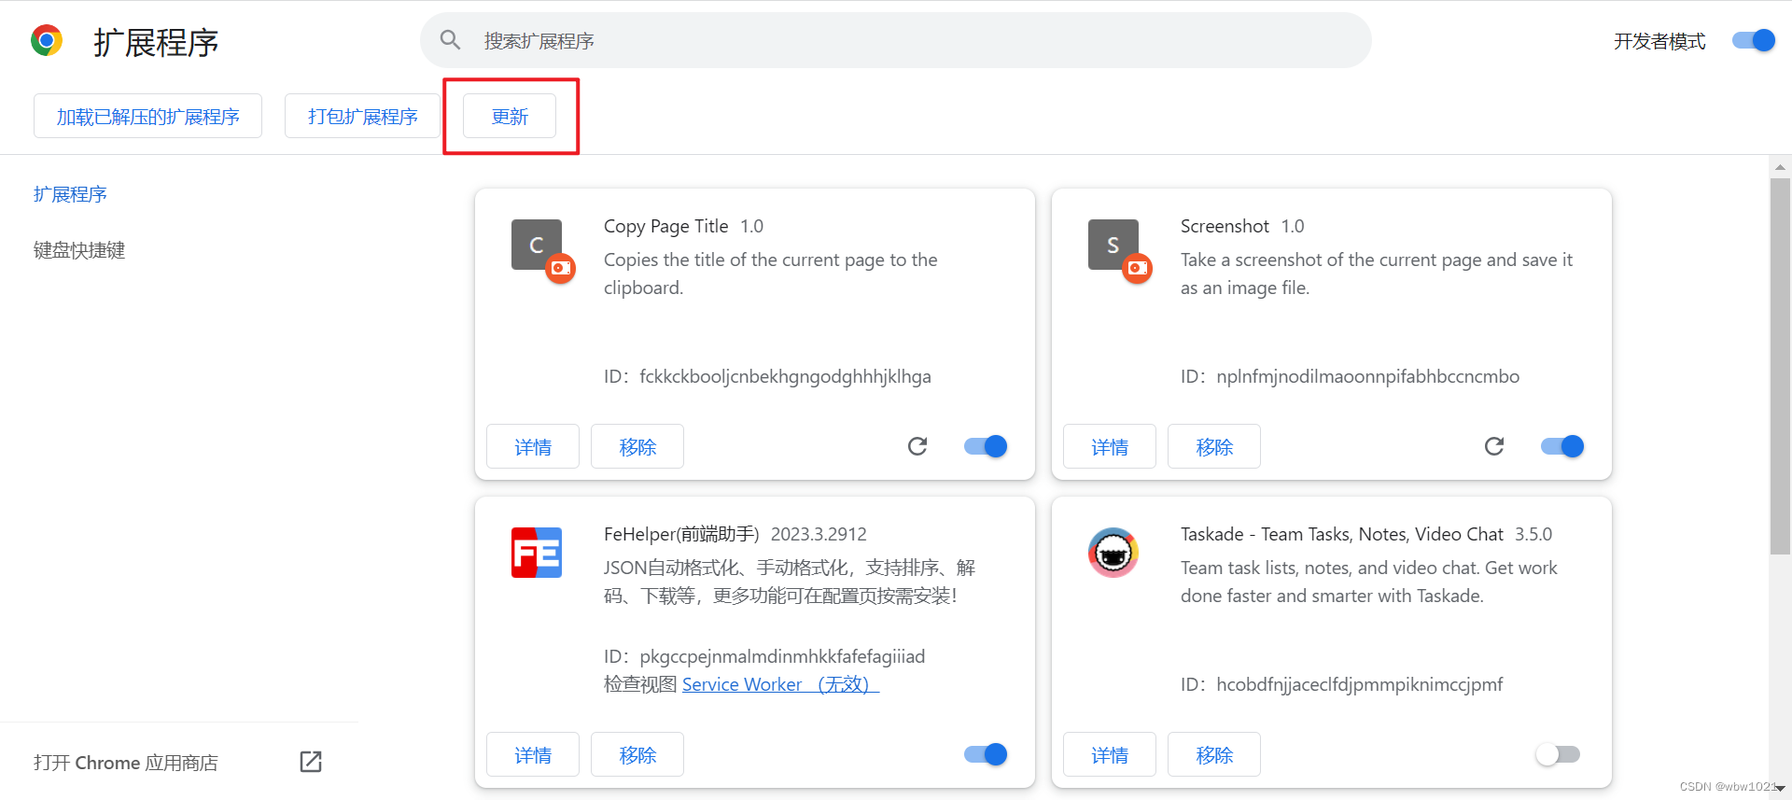1792x800 pixels.
Task: Click 移除 for FeHelper
Action: pos(637,754)
